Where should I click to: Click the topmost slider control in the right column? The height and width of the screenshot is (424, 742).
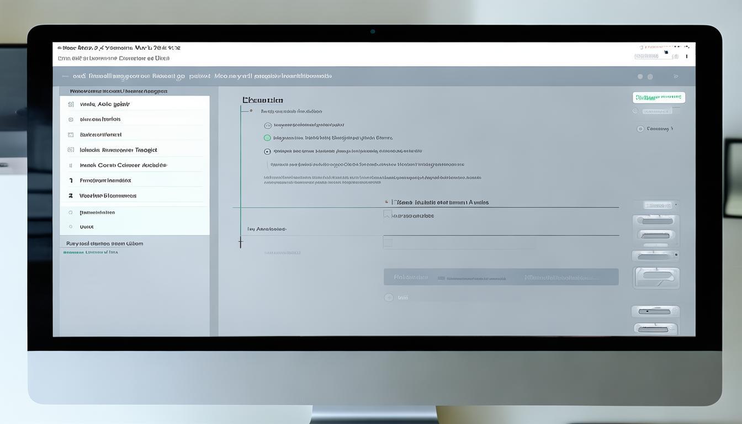tap(656, 221)
